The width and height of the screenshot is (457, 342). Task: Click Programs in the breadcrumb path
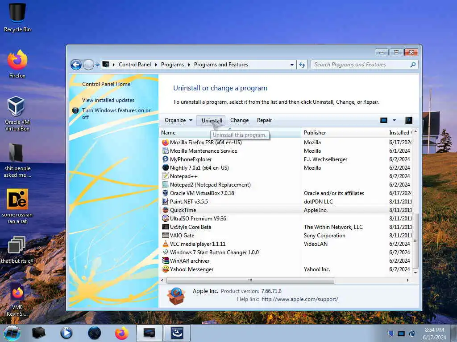(172, 65)
